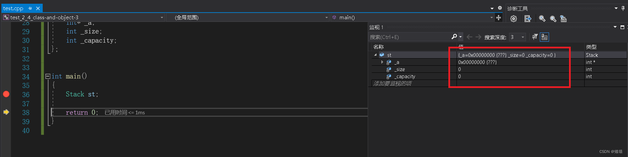The height and width of the screenshot is (157, 628).
Task: Open the Watch 1 window options dropdown
Action: pyautogui.click(x=615, y=27)
